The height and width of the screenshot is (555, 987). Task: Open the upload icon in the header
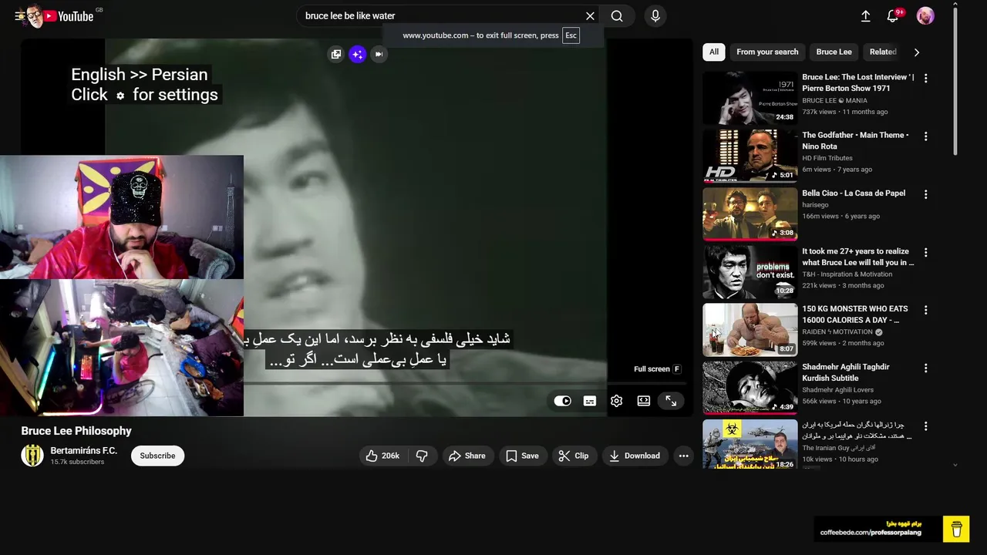pyautogui.click(x=865, y=16)
